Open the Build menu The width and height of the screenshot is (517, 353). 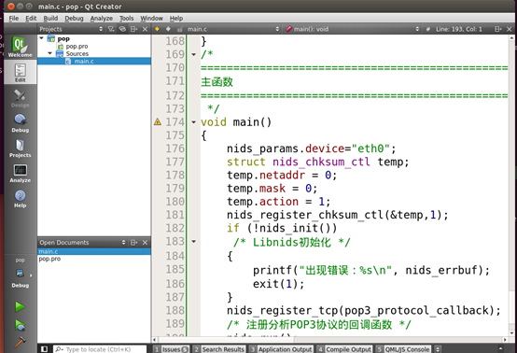point(50,18)
